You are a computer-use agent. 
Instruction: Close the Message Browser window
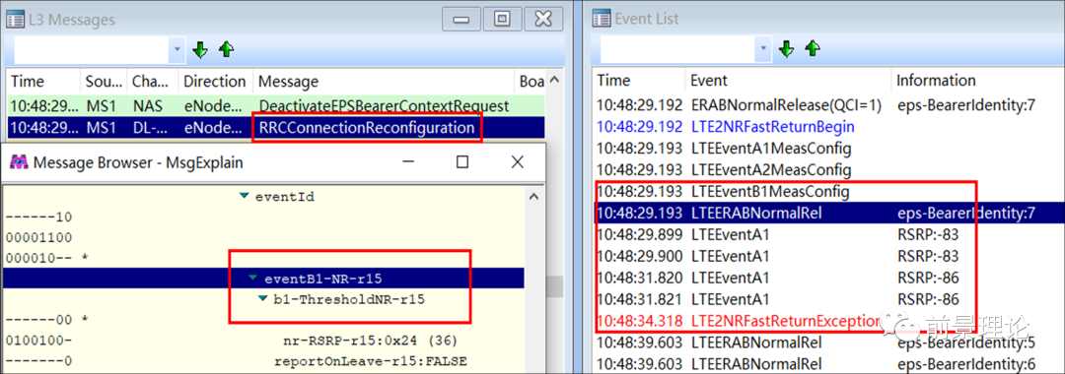pos(518,162)
